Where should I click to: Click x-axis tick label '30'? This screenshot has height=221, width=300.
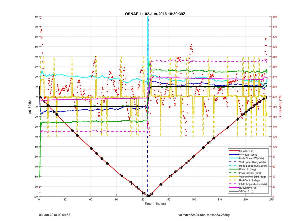point(65,199)
